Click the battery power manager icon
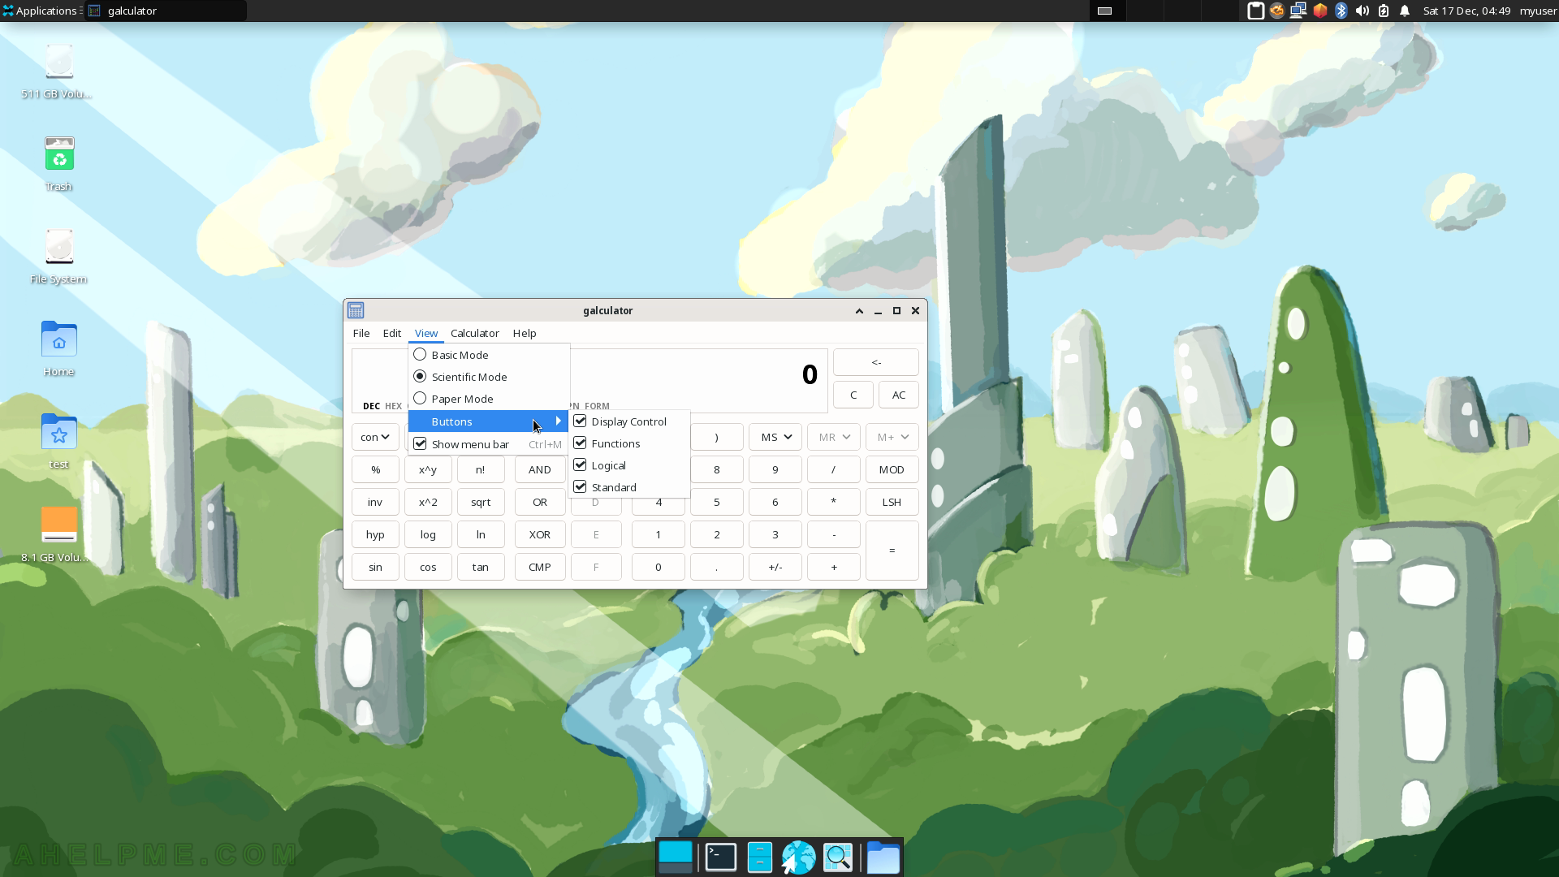Screen dimensions: 1559x877 (x=1384, y=11)
